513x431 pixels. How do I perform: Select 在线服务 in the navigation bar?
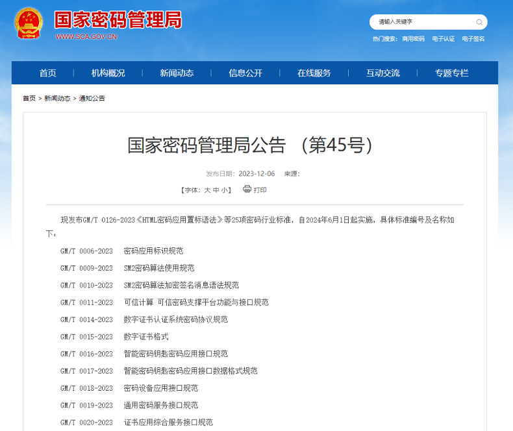coord(314,73)
